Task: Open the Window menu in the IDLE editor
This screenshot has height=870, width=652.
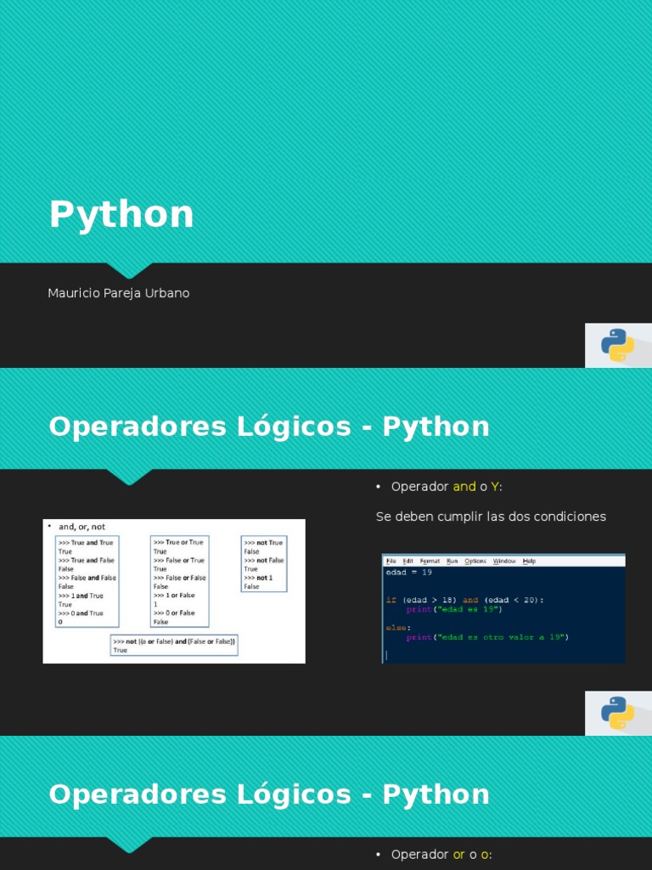Action: [504, 561]
